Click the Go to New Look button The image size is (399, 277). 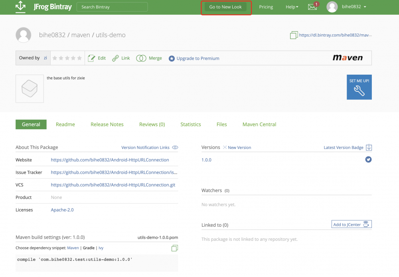(x=225, y=7)
